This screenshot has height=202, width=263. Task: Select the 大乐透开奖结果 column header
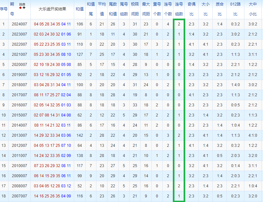(x=52, y=9)
